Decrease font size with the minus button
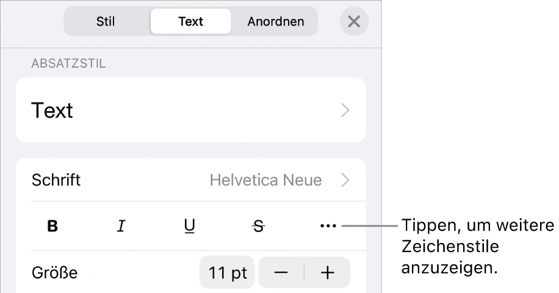Screen dimensions: 559x293 coord(281,273)
